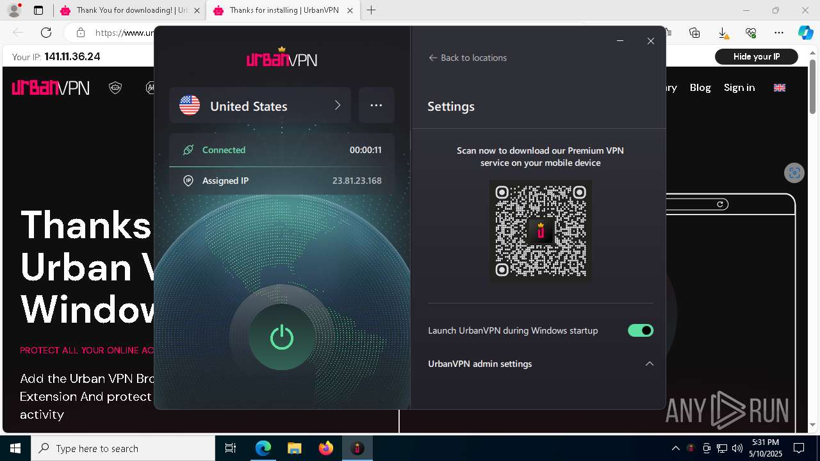Image resolution: width=820 pixels, height=461 pixels.
Task: Open Browser essentials heart icon
Action: tap(751, 33)
